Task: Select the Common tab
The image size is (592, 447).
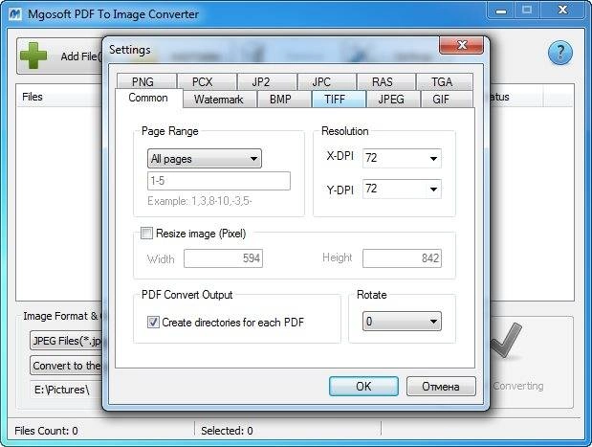Action: pyautogui.click(x=149, y=99)
